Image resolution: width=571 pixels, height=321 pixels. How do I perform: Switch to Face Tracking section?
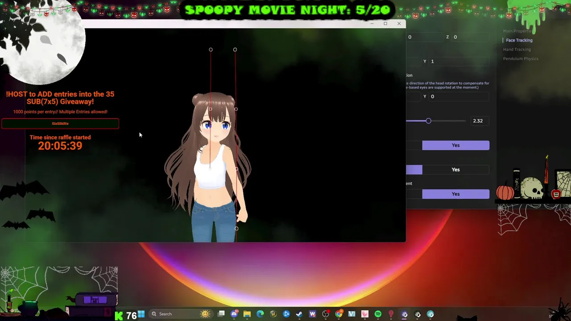tap(519, 40)
